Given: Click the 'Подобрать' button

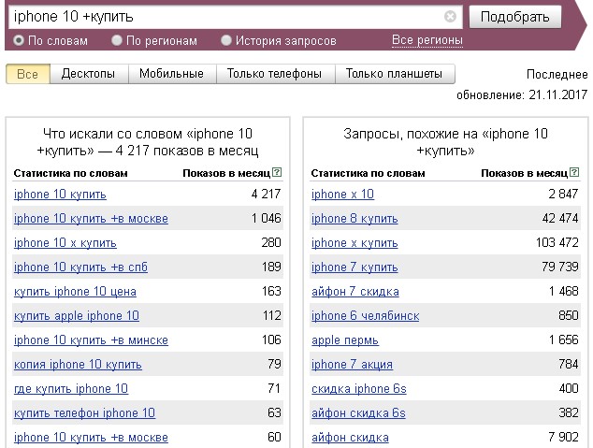Looking at the screenshot, I should (515, 17).
